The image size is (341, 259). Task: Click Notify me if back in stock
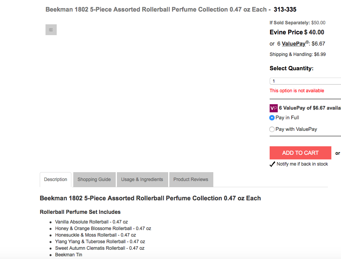coord(302,164)
